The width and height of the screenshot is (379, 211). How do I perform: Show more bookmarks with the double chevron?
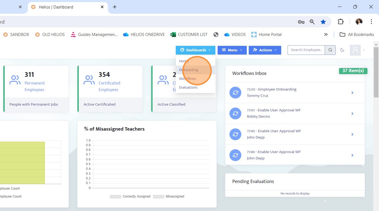(x=326, y=35)
